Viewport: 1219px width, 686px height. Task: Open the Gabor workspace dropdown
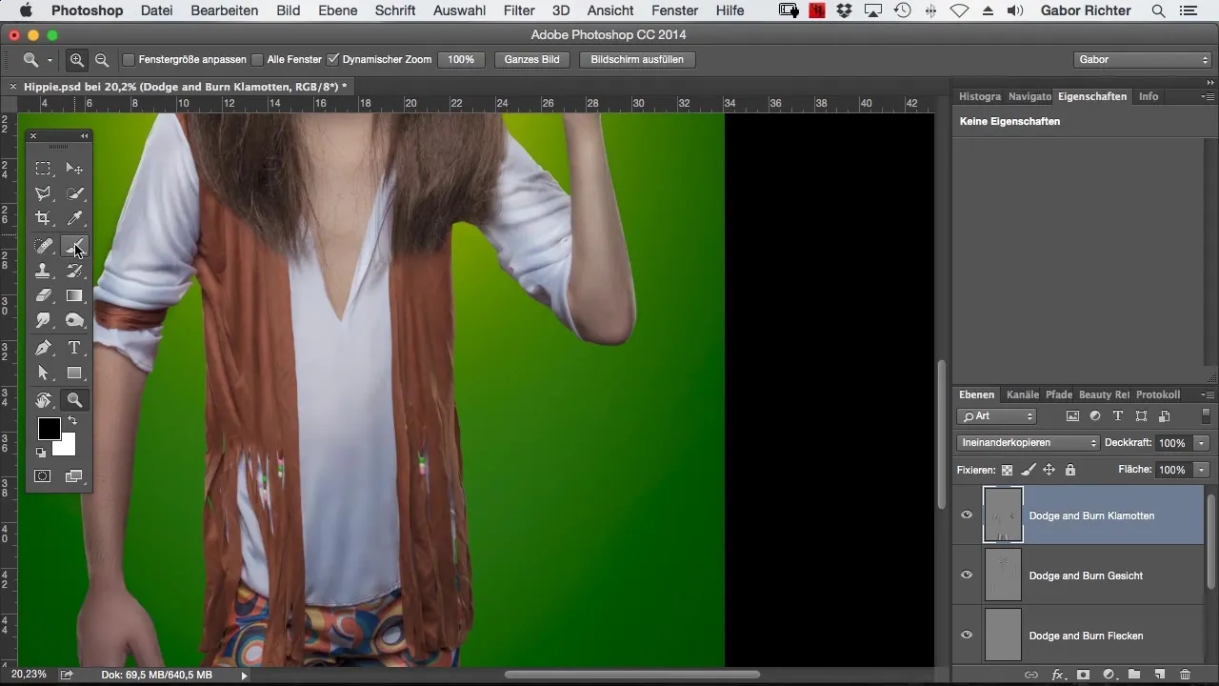(x=1142, y=59)
